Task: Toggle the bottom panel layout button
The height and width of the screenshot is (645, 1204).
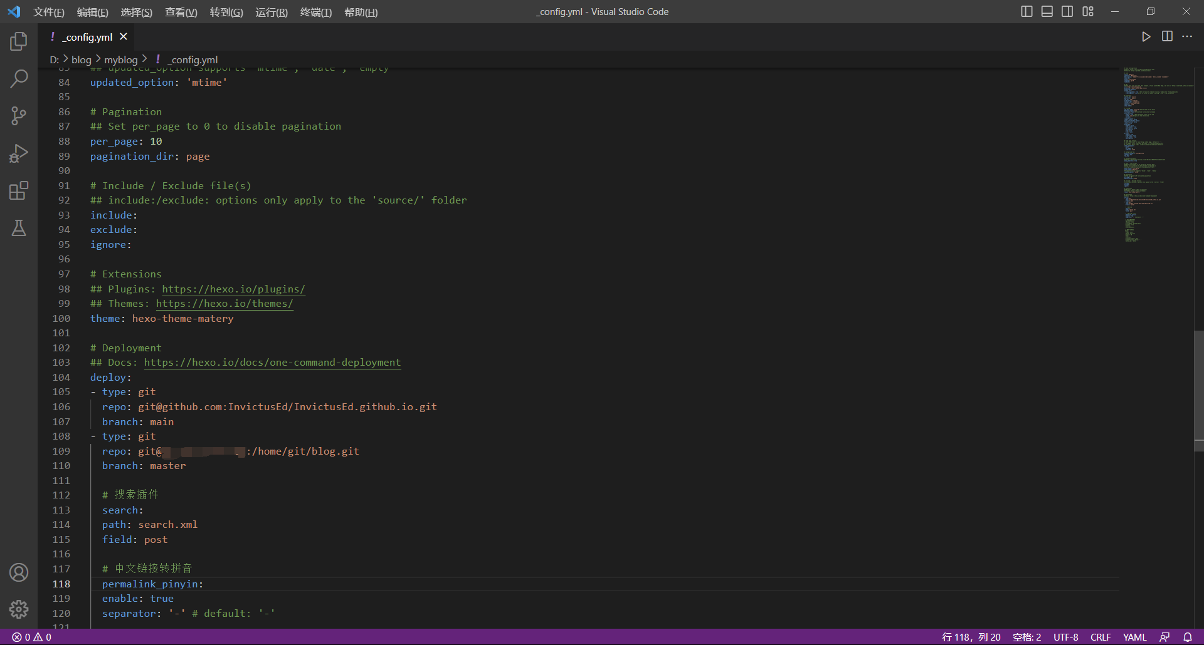Action: pos(1047,12)
